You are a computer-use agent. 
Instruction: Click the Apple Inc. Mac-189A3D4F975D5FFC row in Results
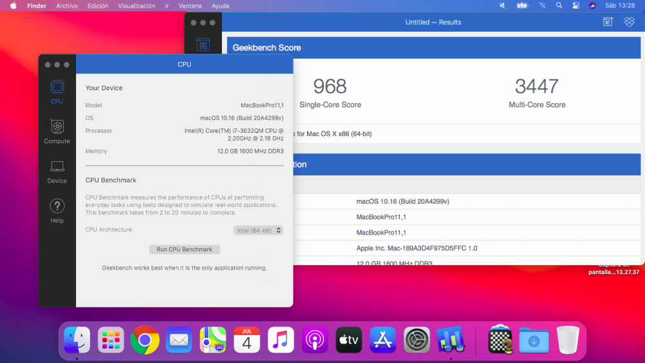coord(417,248)
